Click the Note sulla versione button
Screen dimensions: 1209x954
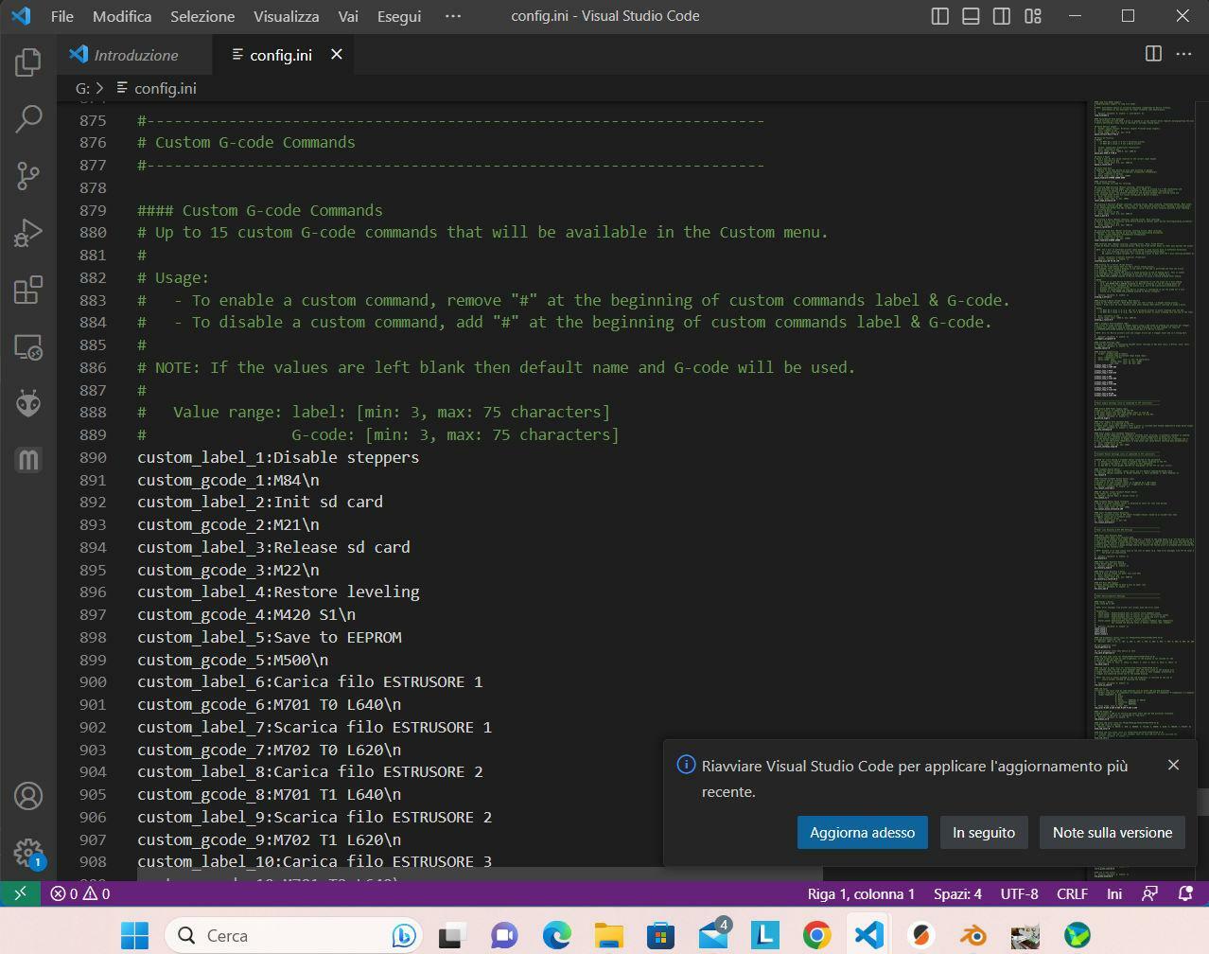[x=1112, y=833]
